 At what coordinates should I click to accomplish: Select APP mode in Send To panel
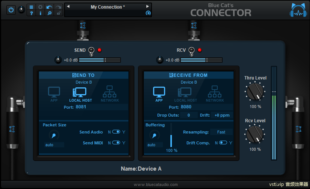pyautogui.click(x=54, y=94)
